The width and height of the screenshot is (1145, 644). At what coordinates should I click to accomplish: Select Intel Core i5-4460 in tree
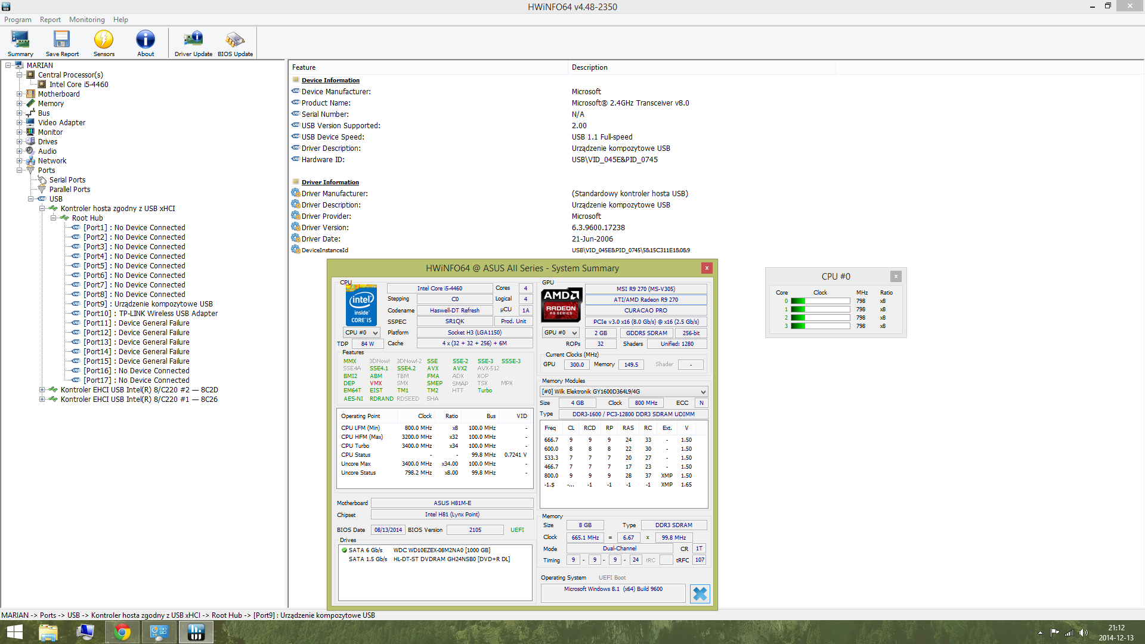(79, 85)
